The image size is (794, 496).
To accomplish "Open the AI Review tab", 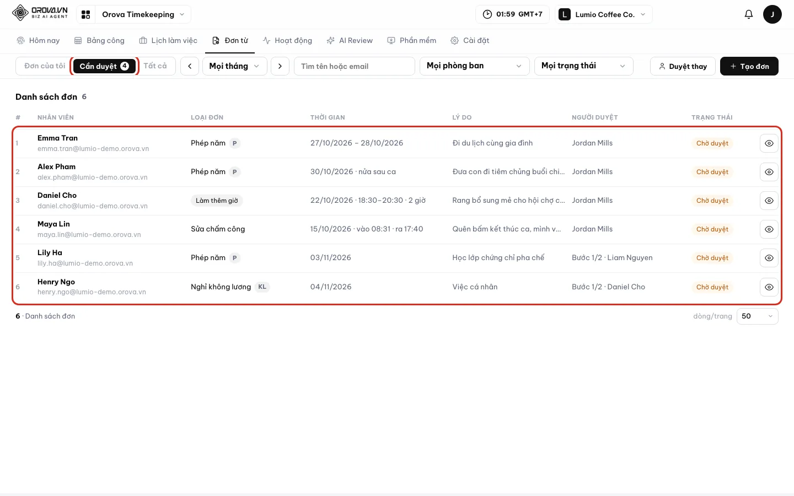I will coord(350,41).
